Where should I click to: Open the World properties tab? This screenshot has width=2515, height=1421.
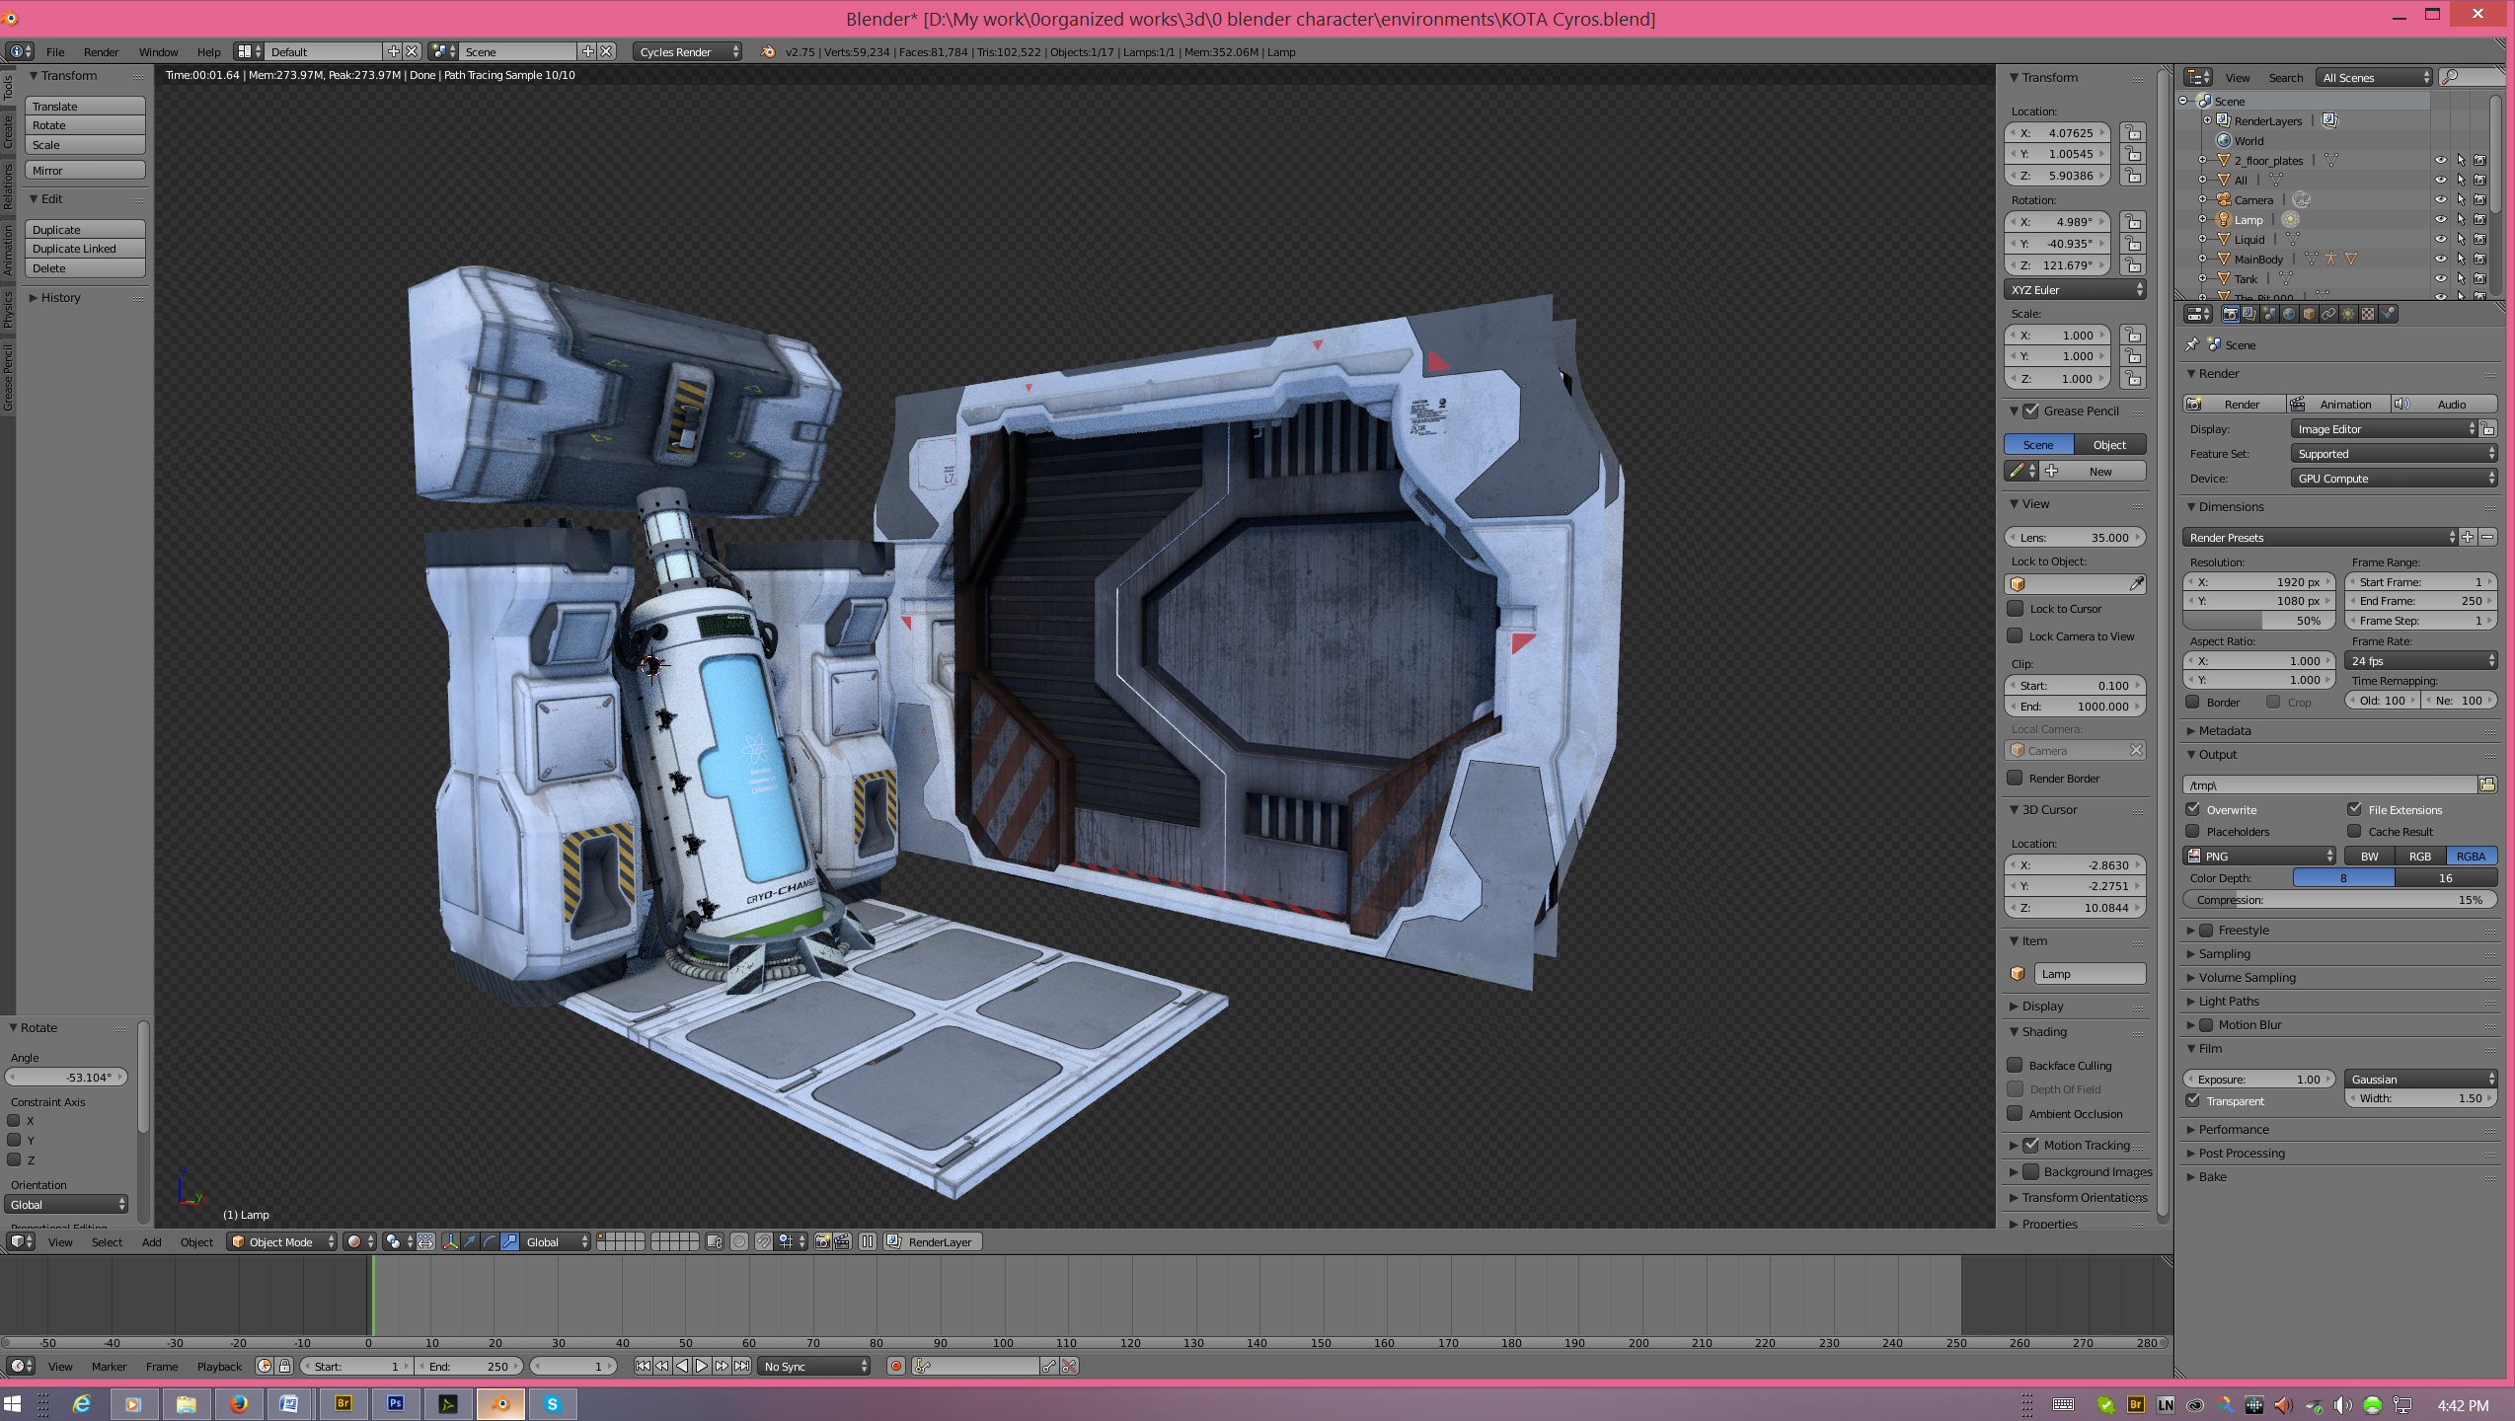coord(2289,314)
